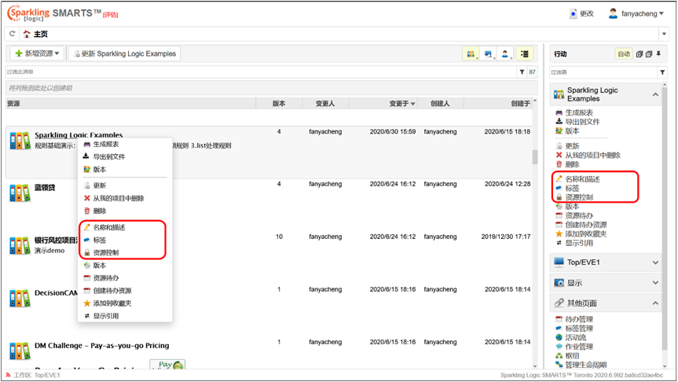Click the 过滤此清单 filter input field
This screenshot has width=678, height=382.
point(259,72)
